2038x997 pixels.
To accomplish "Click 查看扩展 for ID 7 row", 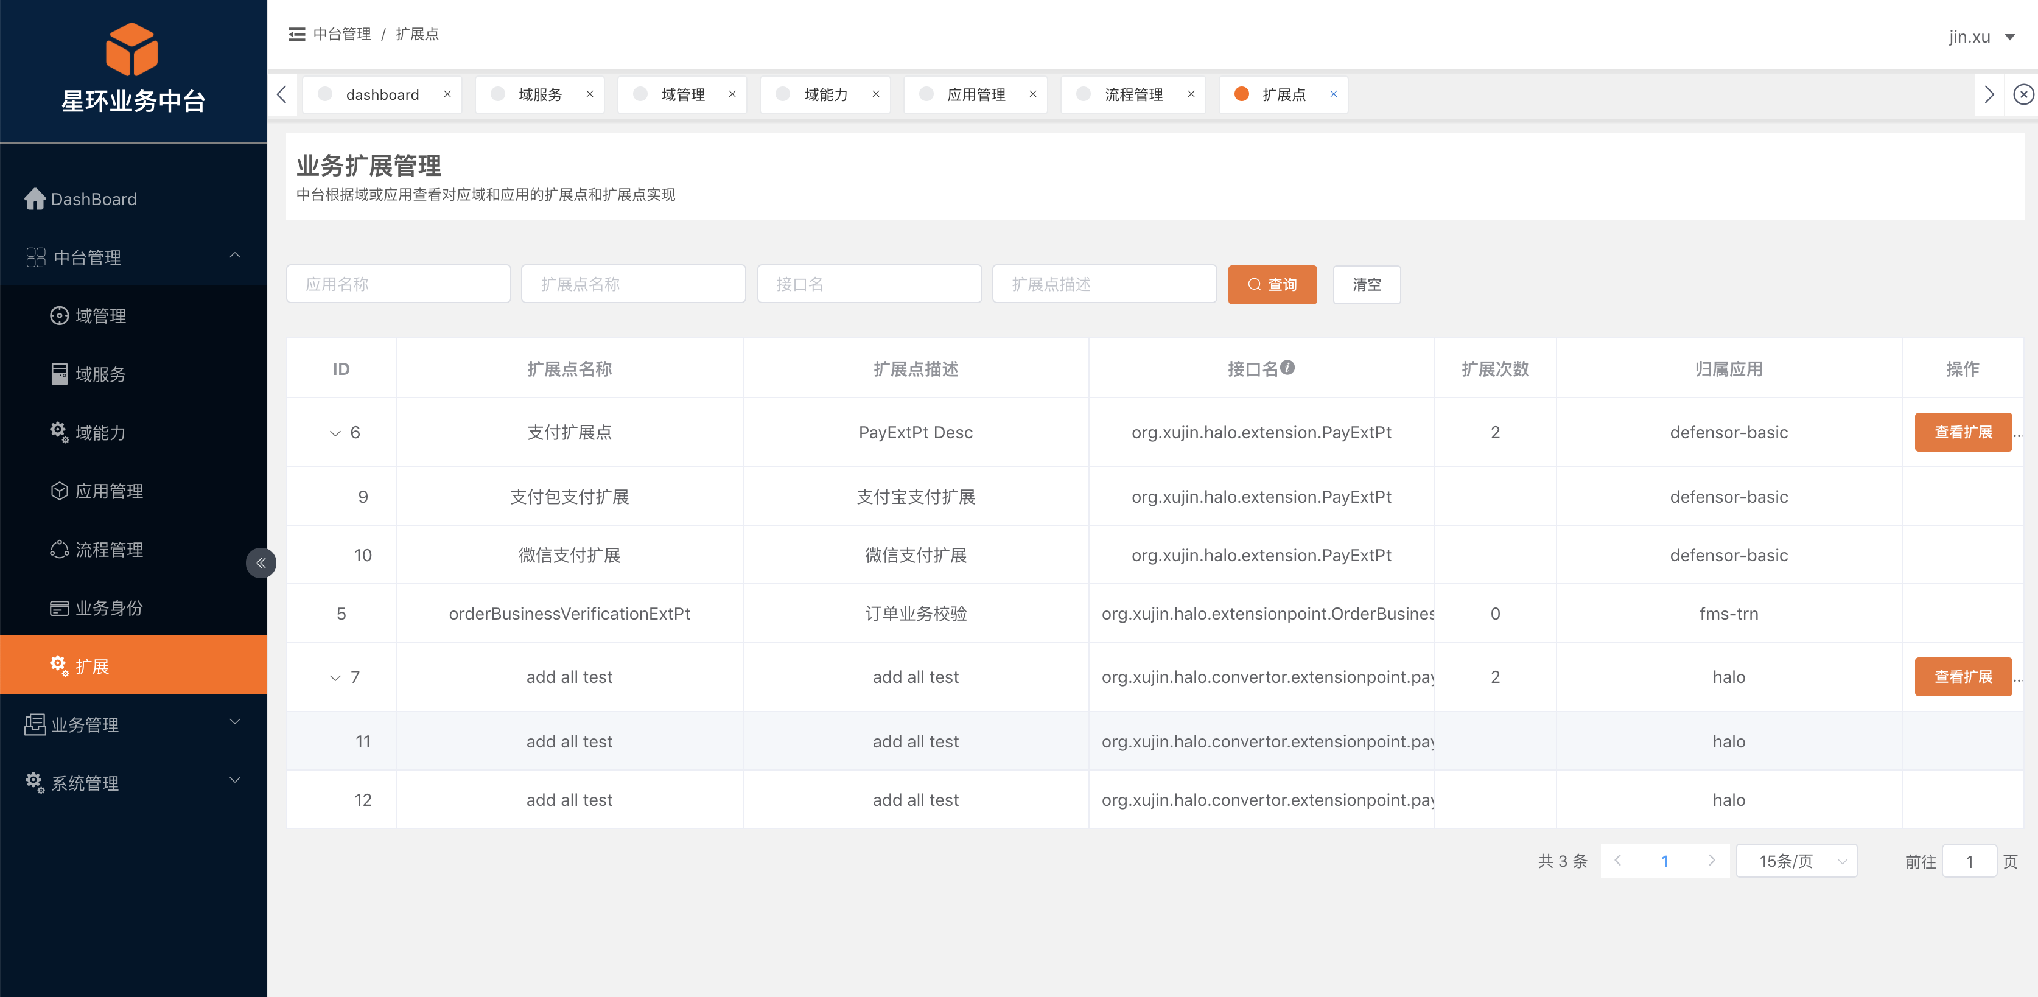I will pos(1963,677).
